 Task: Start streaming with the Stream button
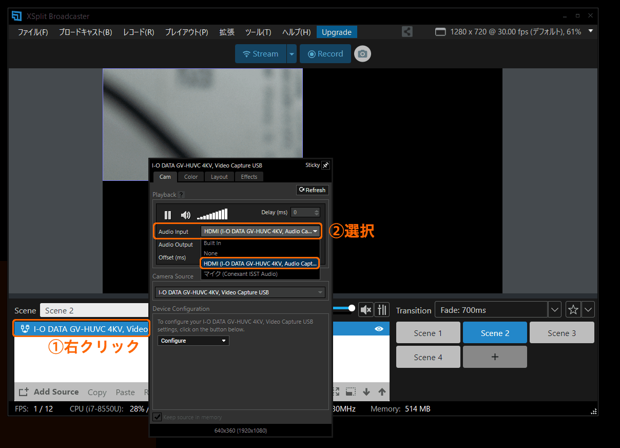click(260, 54)
